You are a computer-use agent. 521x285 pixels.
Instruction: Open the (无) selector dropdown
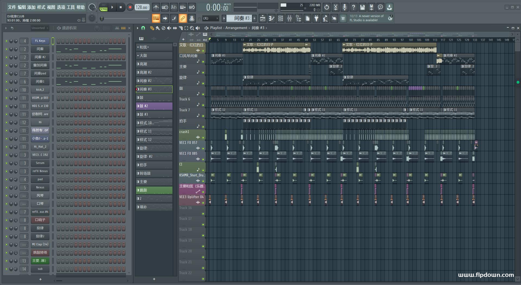coord(210,18)
